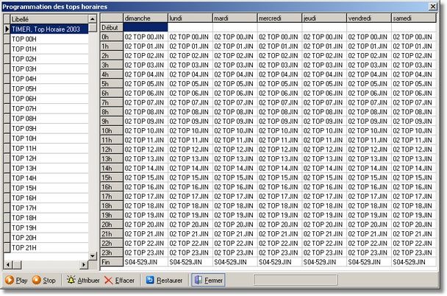447x296 pixels.
Task: Select the samedi Fin cell S04-529.JIN
Action: tap(414, 262)
